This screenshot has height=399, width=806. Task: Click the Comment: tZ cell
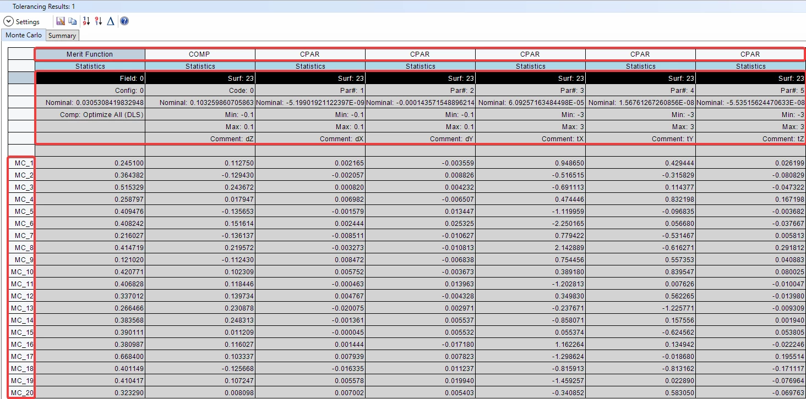(x=750, y=139)
